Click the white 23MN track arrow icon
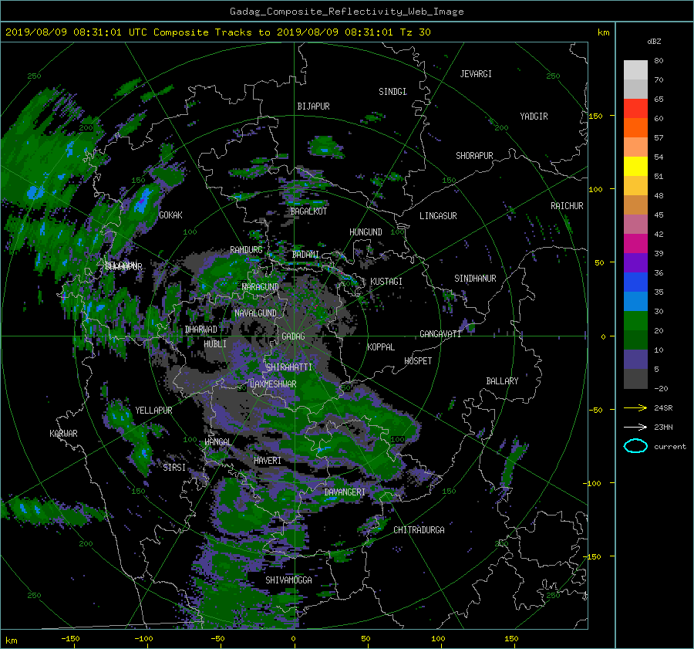Screen dimensions: 694x649 [x=635, y=427]
